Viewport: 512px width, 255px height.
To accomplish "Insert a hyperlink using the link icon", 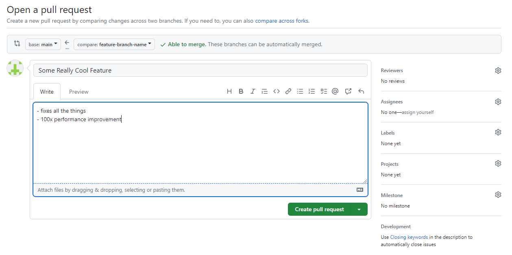I will pyautogui.click(x=288, y=91).
